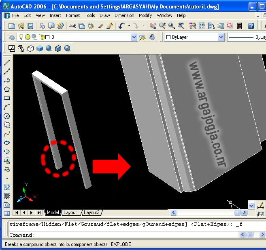Open the Properties palette icon
This screenshot has height=250, width=266.
193,26
